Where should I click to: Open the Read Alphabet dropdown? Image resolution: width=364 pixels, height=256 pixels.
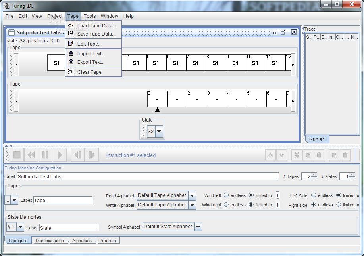[192, 195]
